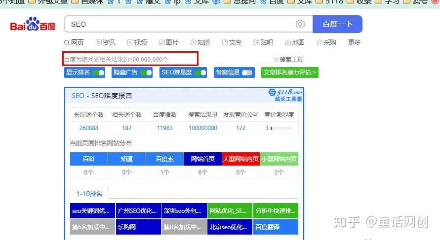Image resolution: width=440 pixels, height=240 pixels.
Task: Switch to 资讯 search tab
Action: 106,42
